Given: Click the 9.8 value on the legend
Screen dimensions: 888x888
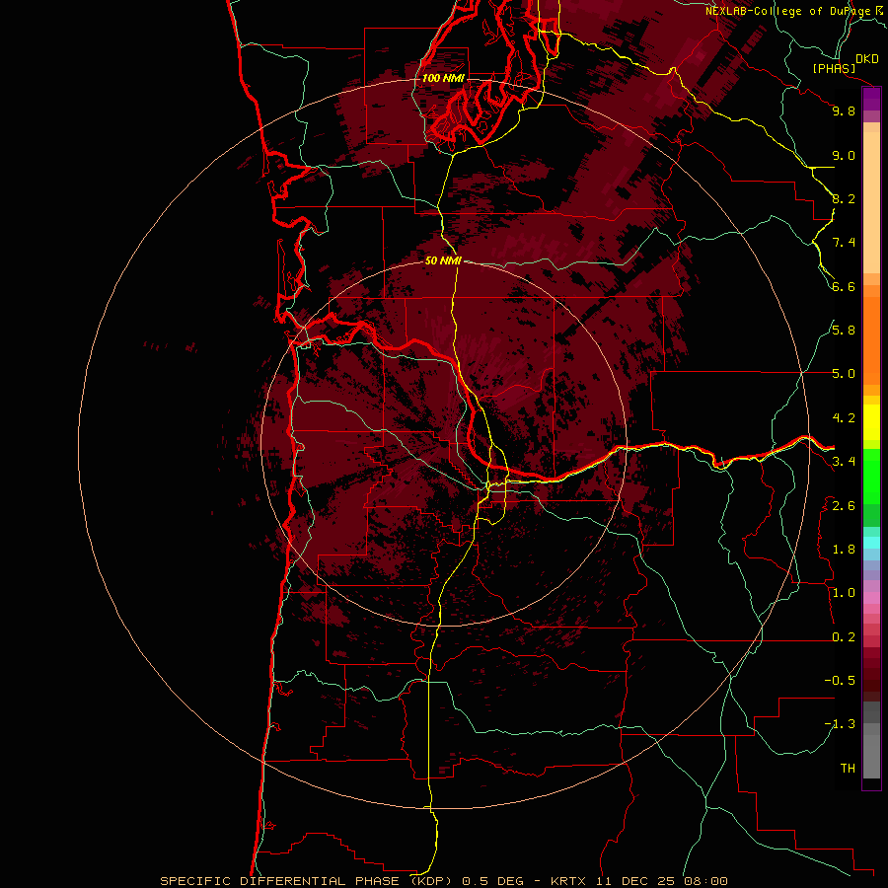Looking at the screenshot, I should (844, 111).
